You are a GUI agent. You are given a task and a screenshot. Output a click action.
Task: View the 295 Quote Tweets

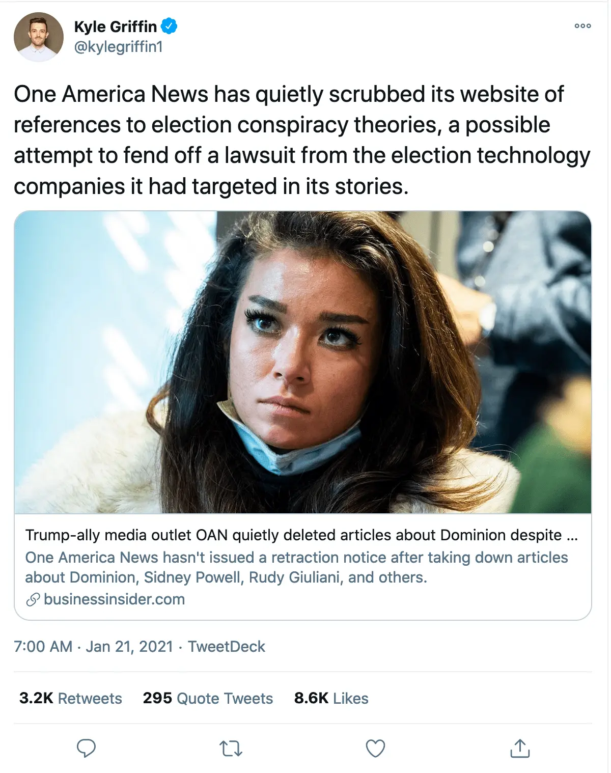click(x=208, y=698)
